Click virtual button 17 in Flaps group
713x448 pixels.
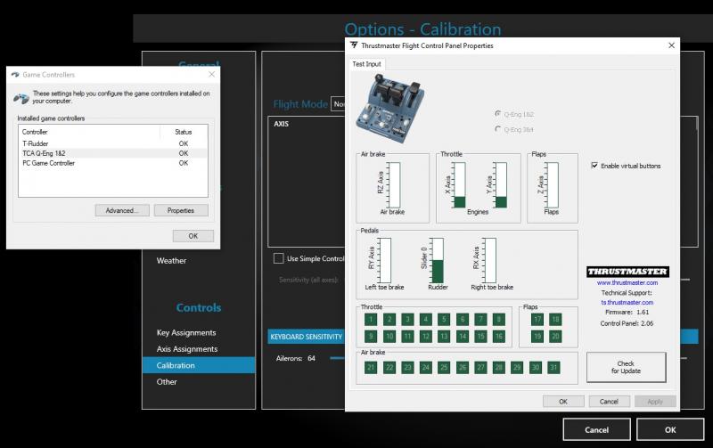537,320
